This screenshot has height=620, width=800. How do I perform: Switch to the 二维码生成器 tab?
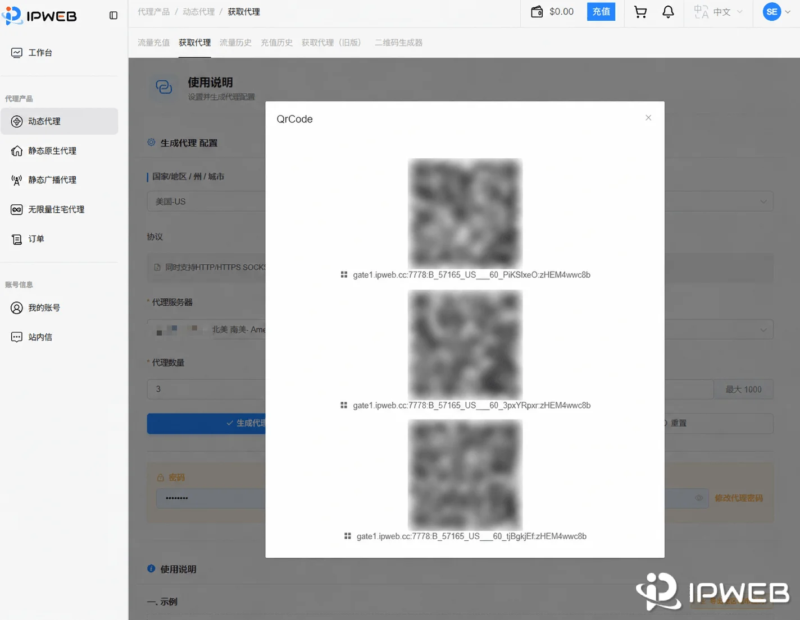tap(399, 43)
